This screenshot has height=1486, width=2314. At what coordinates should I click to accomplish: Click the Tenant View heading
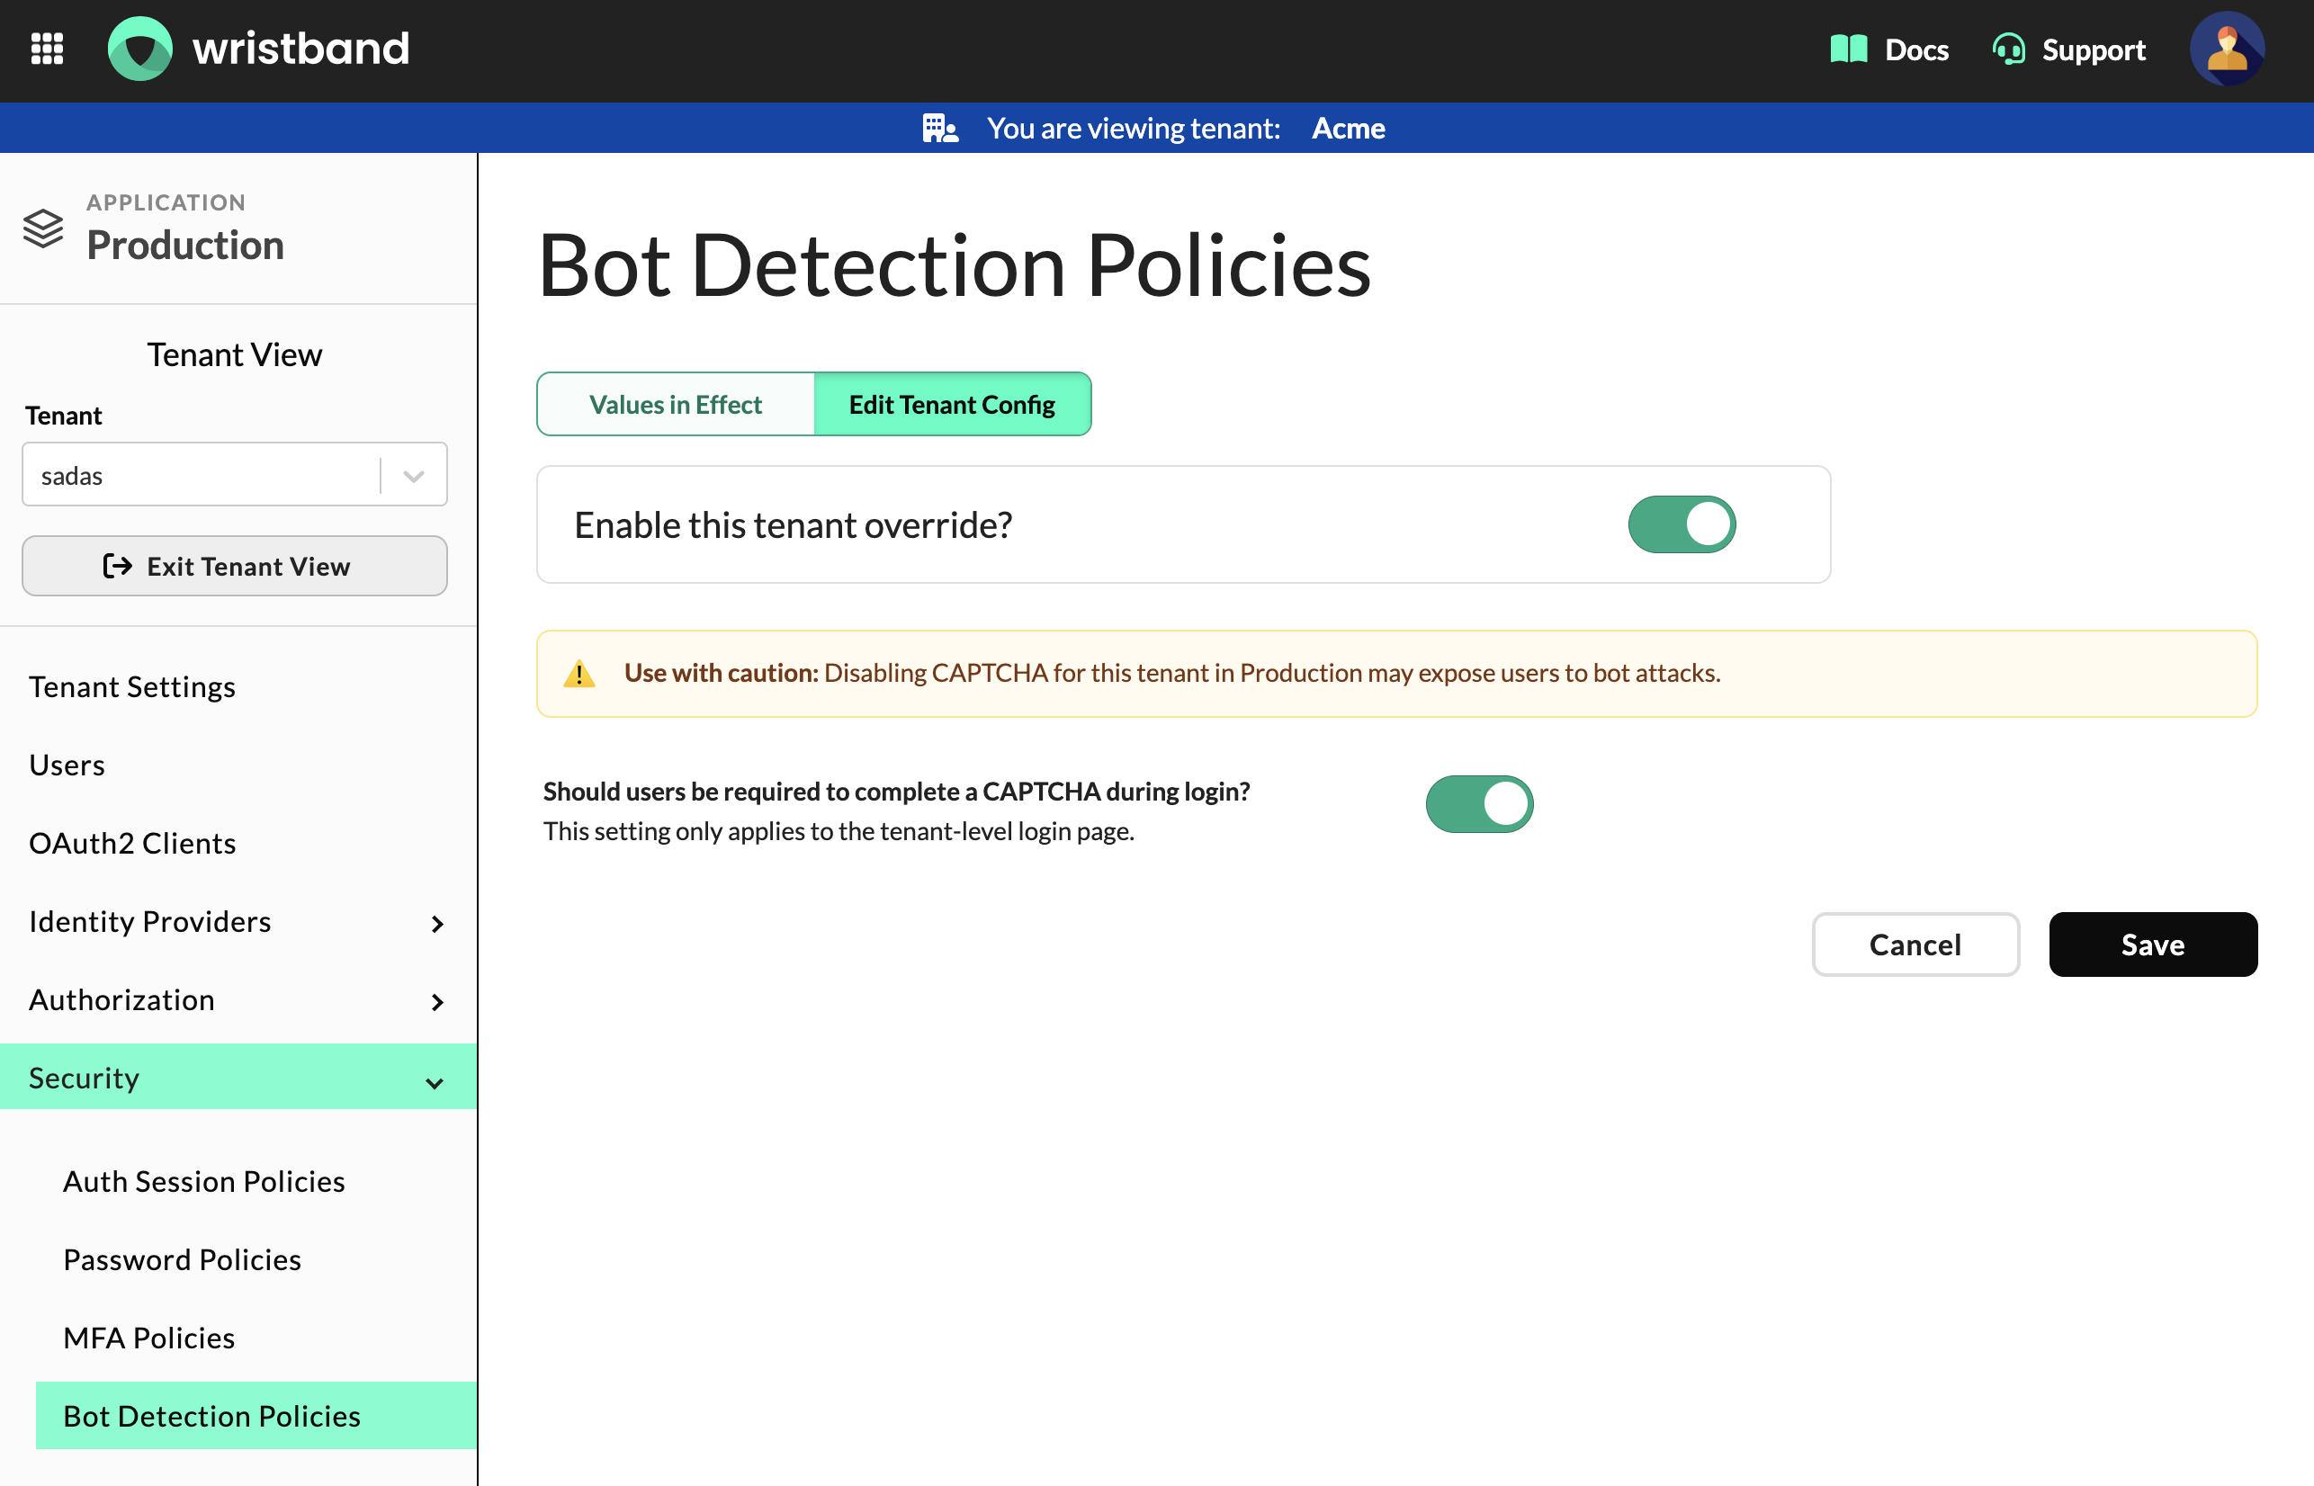(x=235, y=354)
